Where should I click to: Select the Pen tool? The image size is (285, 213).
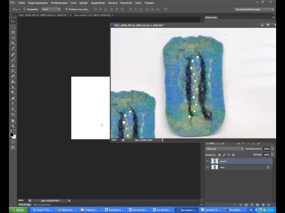pos(13,98)
